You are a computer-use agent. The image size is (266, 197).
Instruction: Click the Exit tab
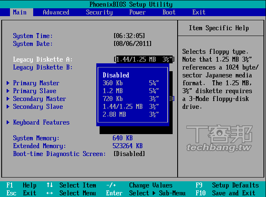click(199, 12)
